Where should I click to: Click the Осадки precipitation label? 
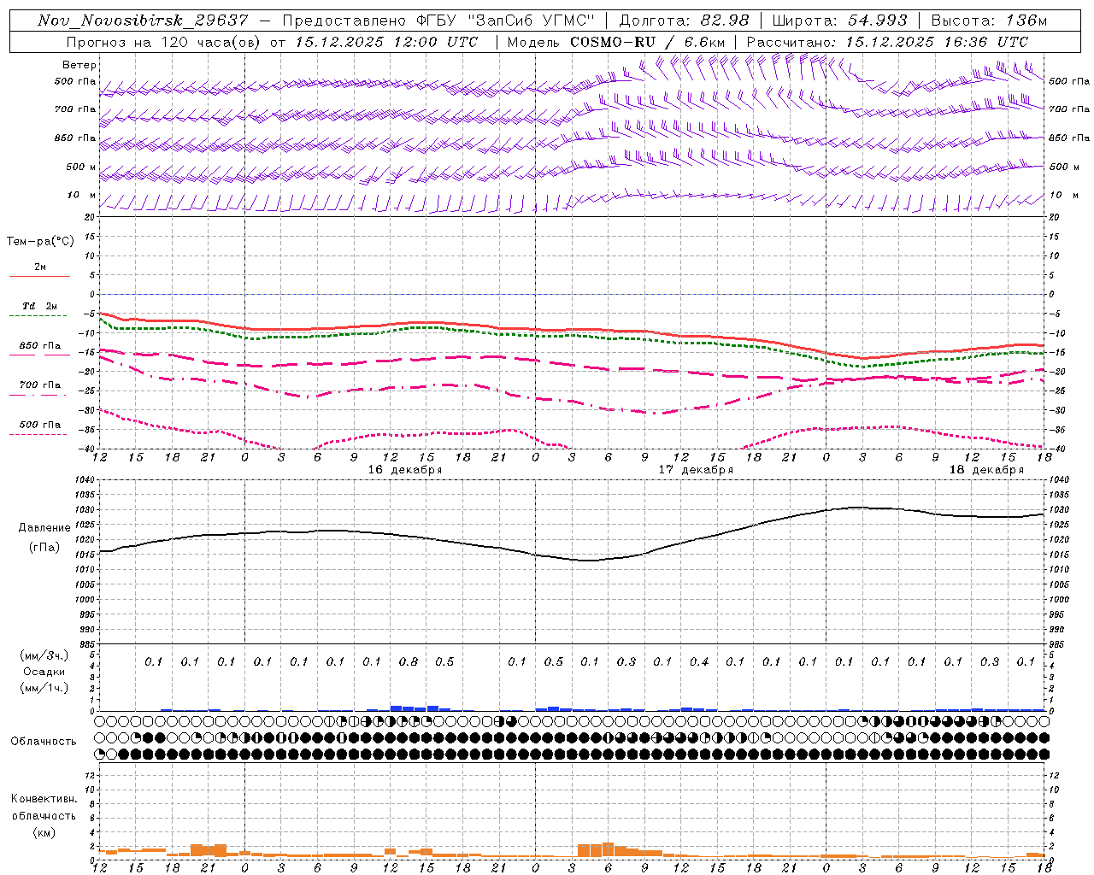tap(44, 672)
